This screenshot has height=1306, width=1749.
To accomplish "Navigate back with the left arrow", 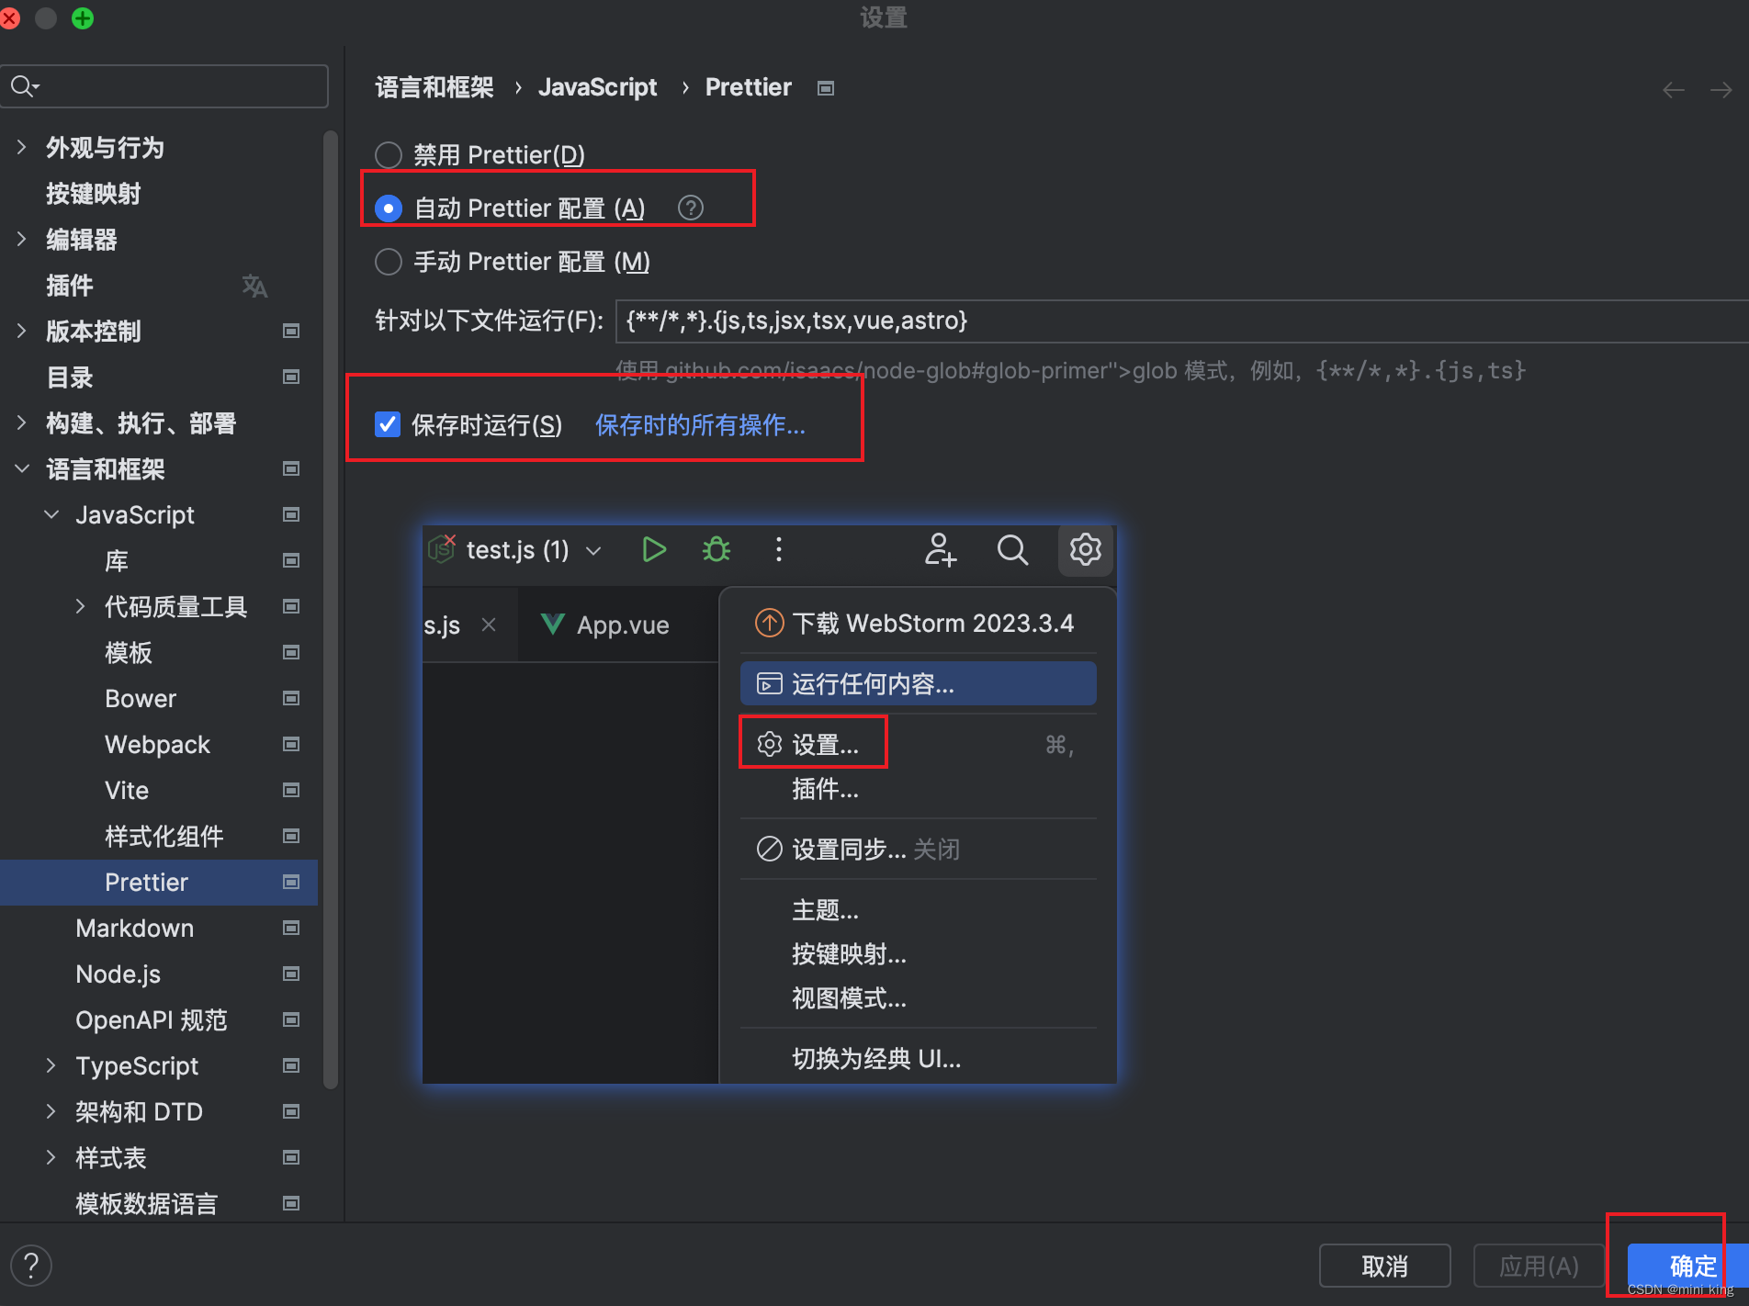I will pos(1674,89).
